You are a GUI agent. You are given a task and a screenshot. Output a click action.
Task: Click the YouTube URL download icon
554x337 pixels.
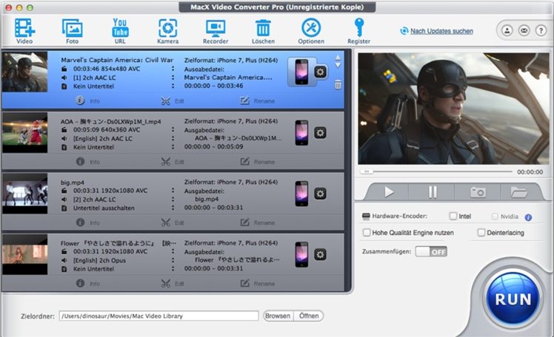pos(119,30)
